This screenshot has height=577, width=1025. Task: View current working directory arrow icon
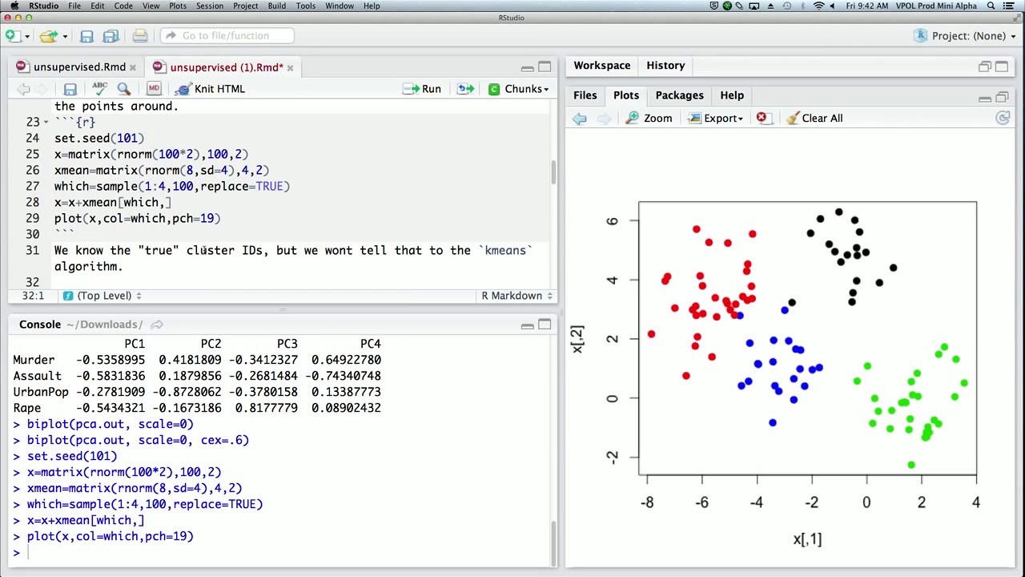157,325
